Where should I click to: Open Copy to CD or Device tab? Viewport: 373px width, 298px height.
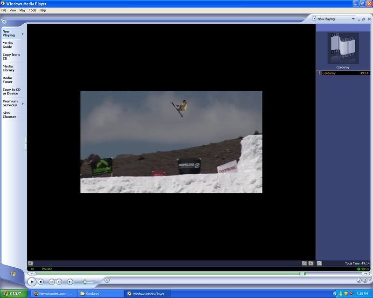pos(11,91)
